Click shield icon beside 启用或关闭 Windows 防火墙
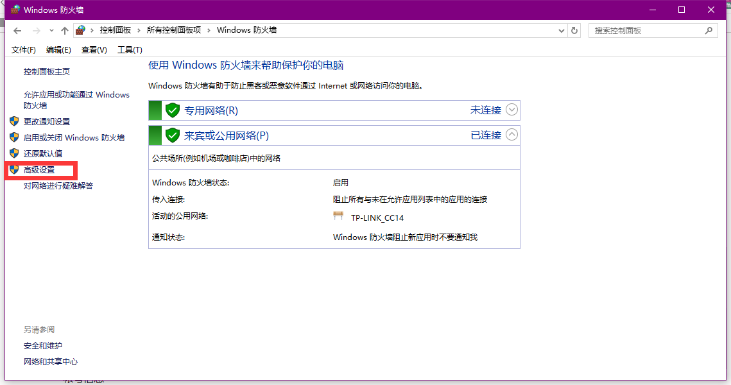This screenshot has width=731, height=385. 14,137
